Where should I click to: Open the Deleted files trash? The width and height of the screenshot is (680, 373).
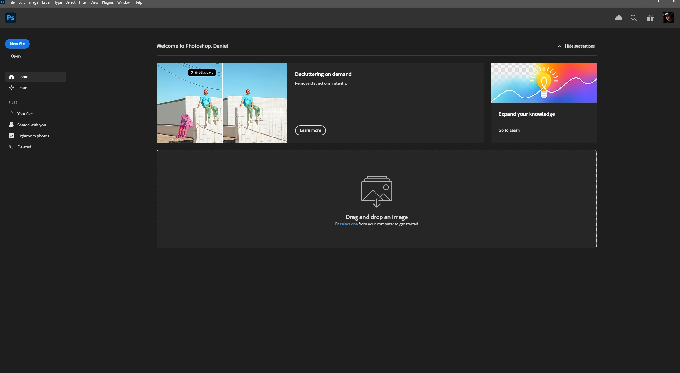point(24,147)
